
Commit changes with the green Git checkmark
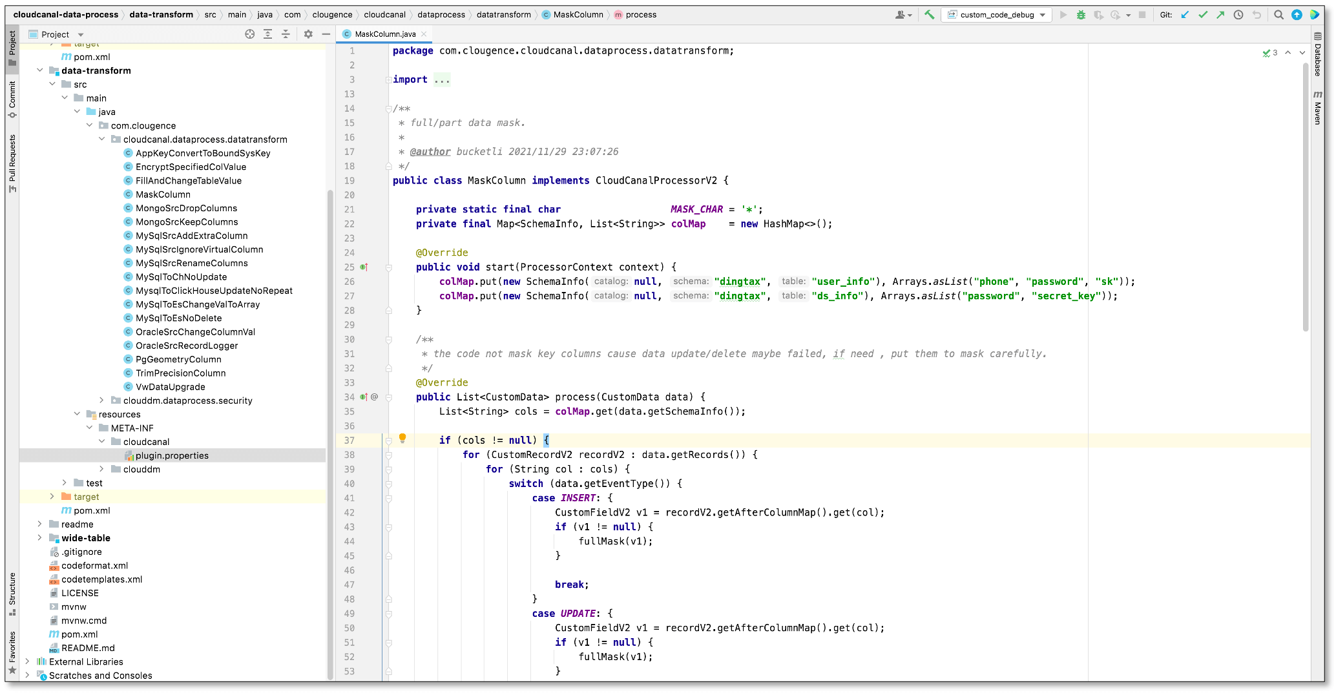click(x=1203, y=15)
